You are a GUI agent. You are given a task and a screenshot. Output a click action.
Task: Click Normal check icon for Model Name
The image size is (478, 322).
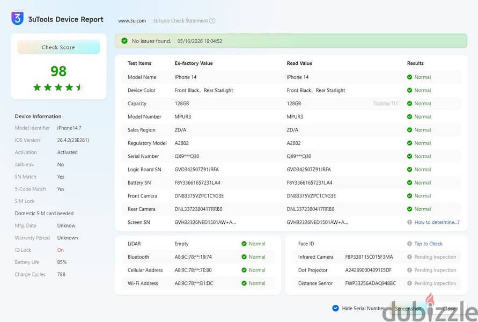click(409, 77)
